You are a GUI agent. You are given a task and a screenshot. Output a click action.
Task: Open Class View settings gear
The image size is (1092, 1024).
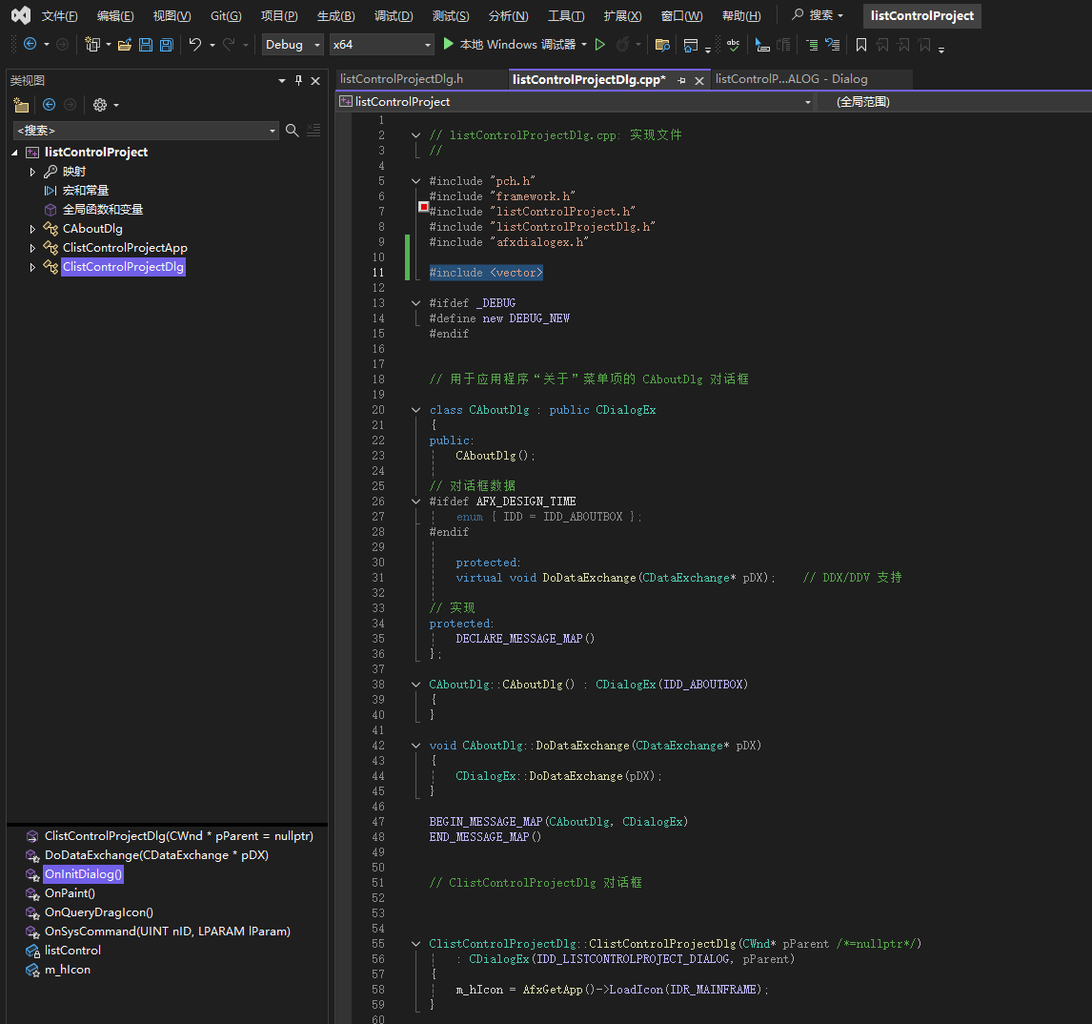99,105
